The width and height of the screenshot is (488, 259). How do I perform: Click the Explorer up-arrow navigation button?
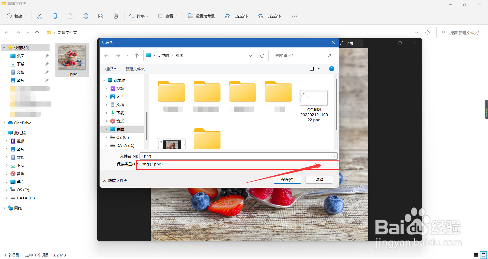(37, 32)
